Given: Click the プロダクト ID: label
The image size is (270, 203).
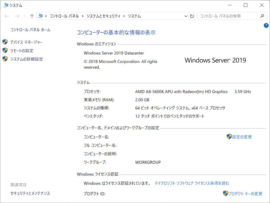Looking at the screenshot, I should [x=95, y=194].
